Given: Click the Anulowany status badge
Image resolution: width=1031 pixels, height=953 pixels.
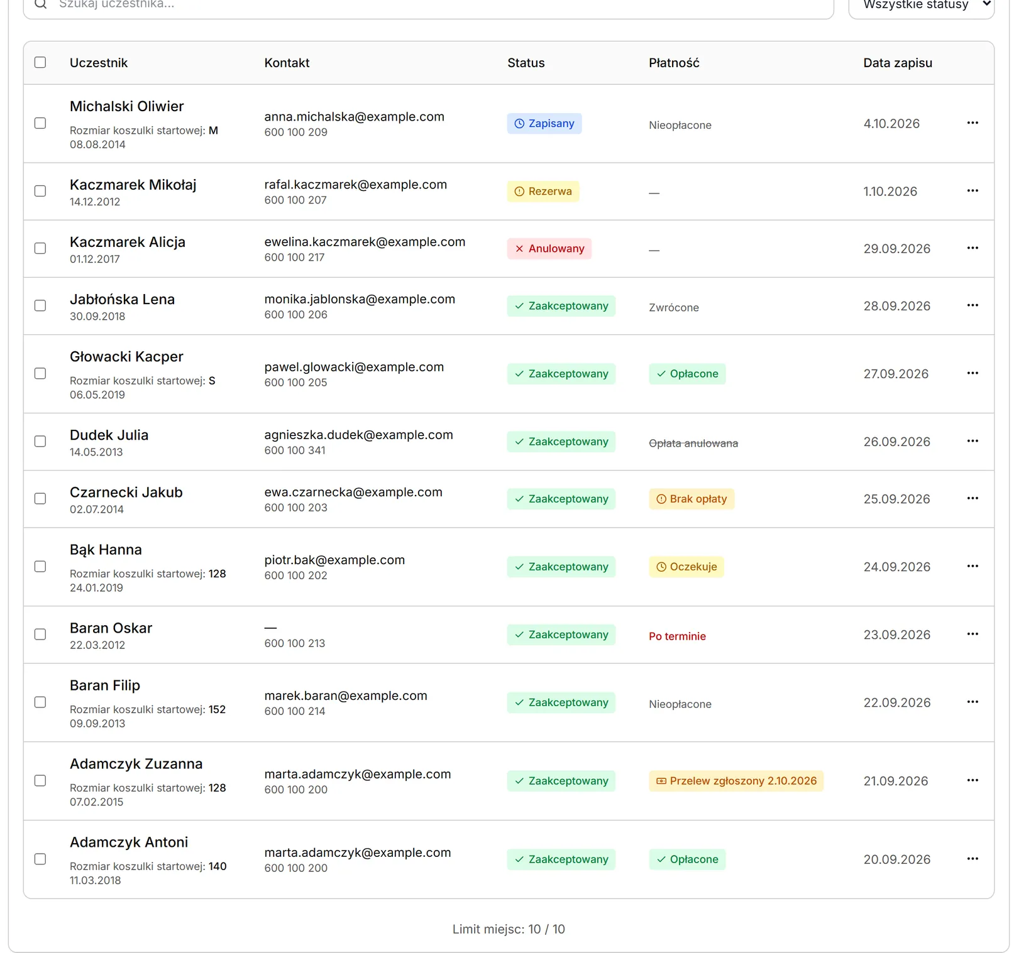Looking at the screenshot, I should point(549,248).
